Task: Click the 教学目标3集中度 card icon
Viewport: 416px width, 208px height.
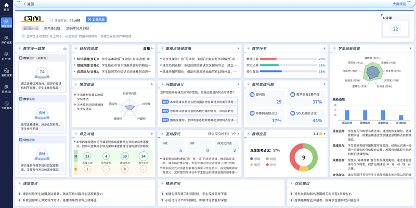Action: pos(292,94)
